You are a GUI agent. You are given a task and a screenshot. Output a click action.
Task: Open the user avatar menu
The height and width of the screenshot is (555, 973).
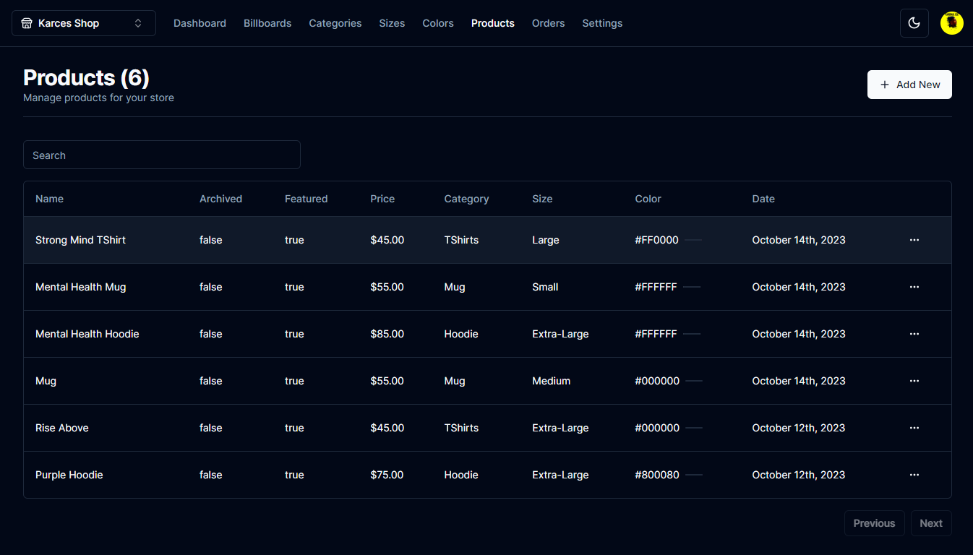tap(951, 22)
